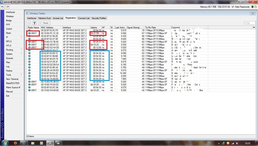Sort by Interface column header
This screenshot has width=258, height=146.
tap(76, 27)
